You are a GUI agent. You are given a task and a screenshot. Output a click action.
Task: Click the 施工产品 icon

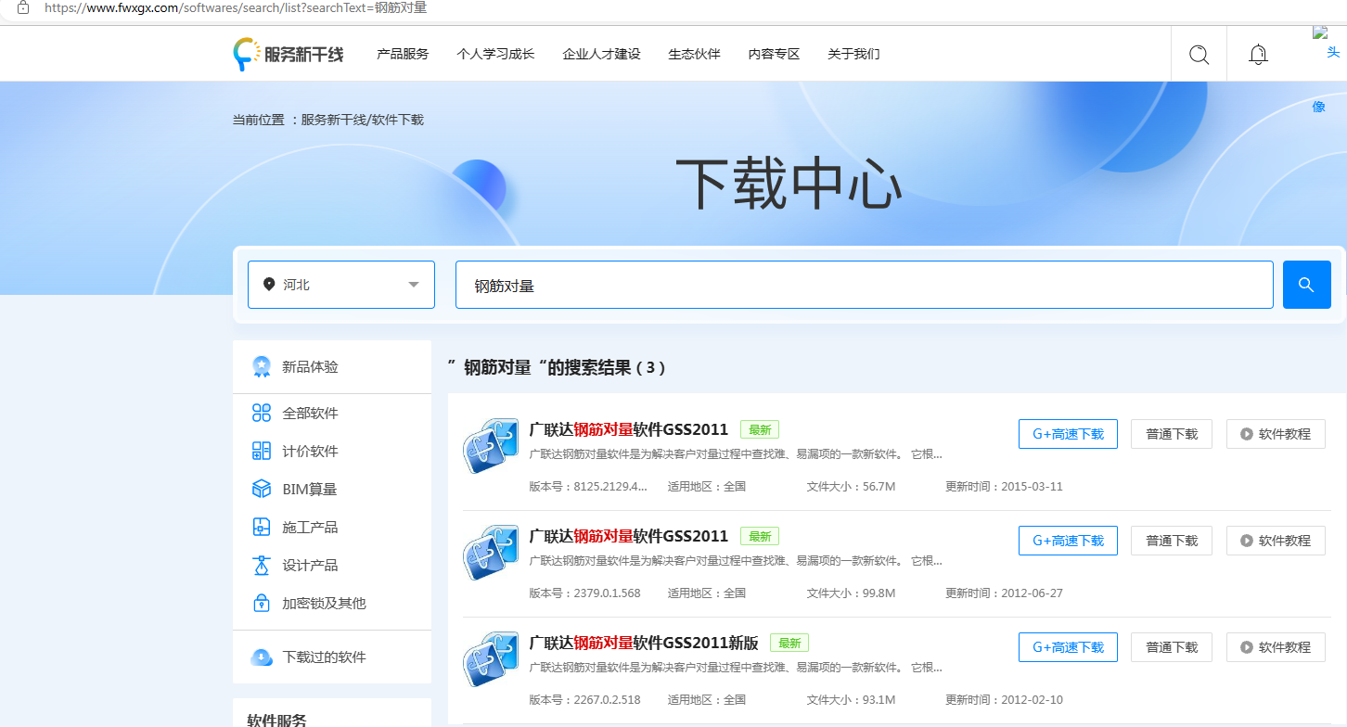pos(262,527)
